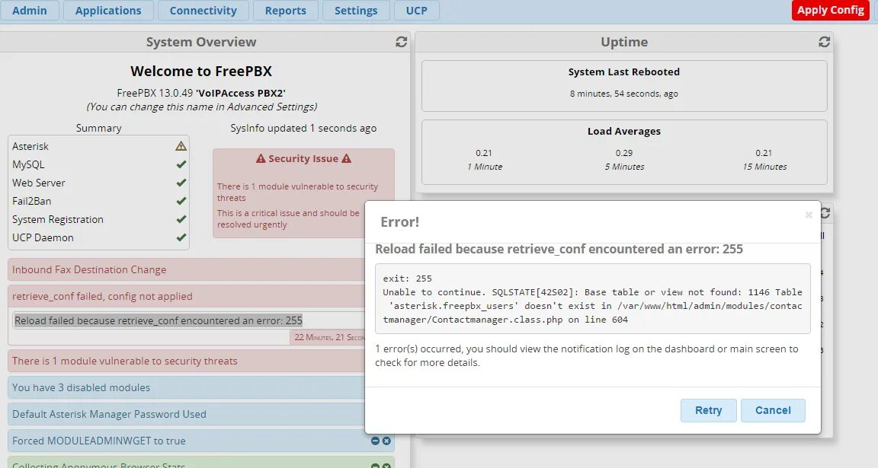Viewport: 878px width, 468px height.
Task: Click the Advanced Settings name hint text
Action: coord(201,107)
